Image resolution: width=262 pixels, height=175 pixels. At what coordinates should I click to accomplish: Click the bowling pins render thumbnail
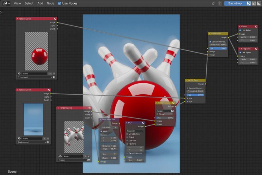point(74,137)
